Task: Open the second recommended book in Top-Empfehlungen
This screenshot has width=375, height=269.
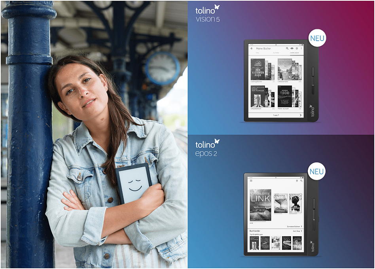Action: [265, 243]
